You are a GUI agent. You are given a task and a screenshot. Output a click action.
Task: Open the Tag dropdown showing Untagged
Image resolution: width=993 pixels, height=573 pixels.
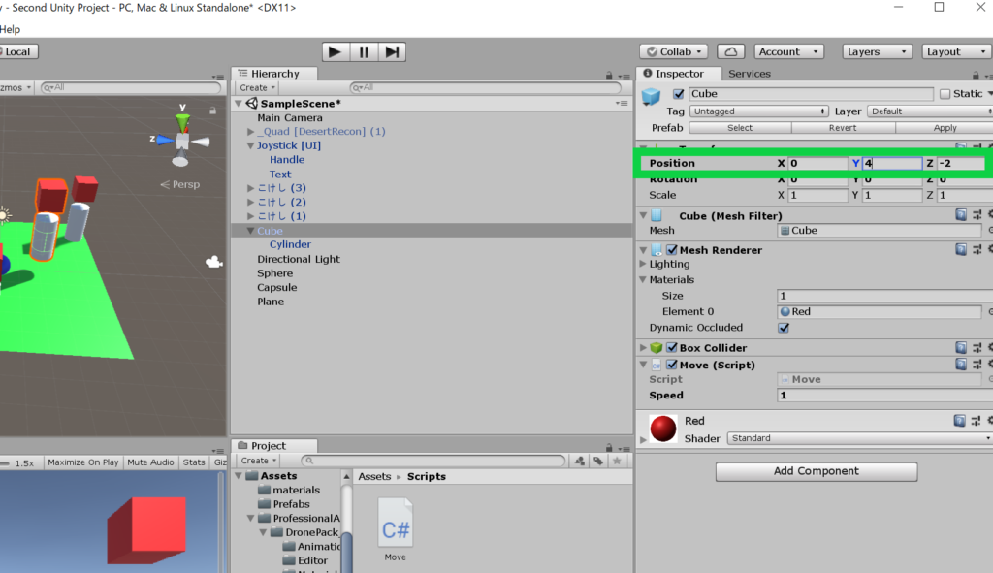click(758, 111)
